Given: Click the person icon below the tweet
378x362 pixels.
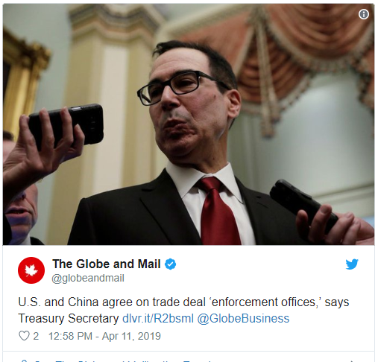Looking at the screenshot, I should click(24, 361).
